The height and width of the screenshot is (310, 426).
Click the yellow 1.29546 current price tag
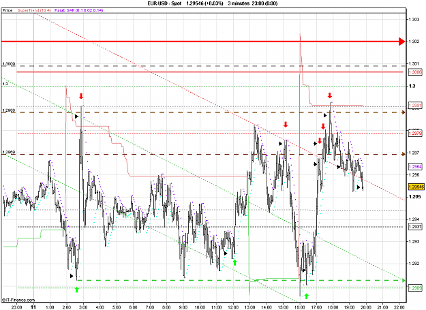click(416, 187)
